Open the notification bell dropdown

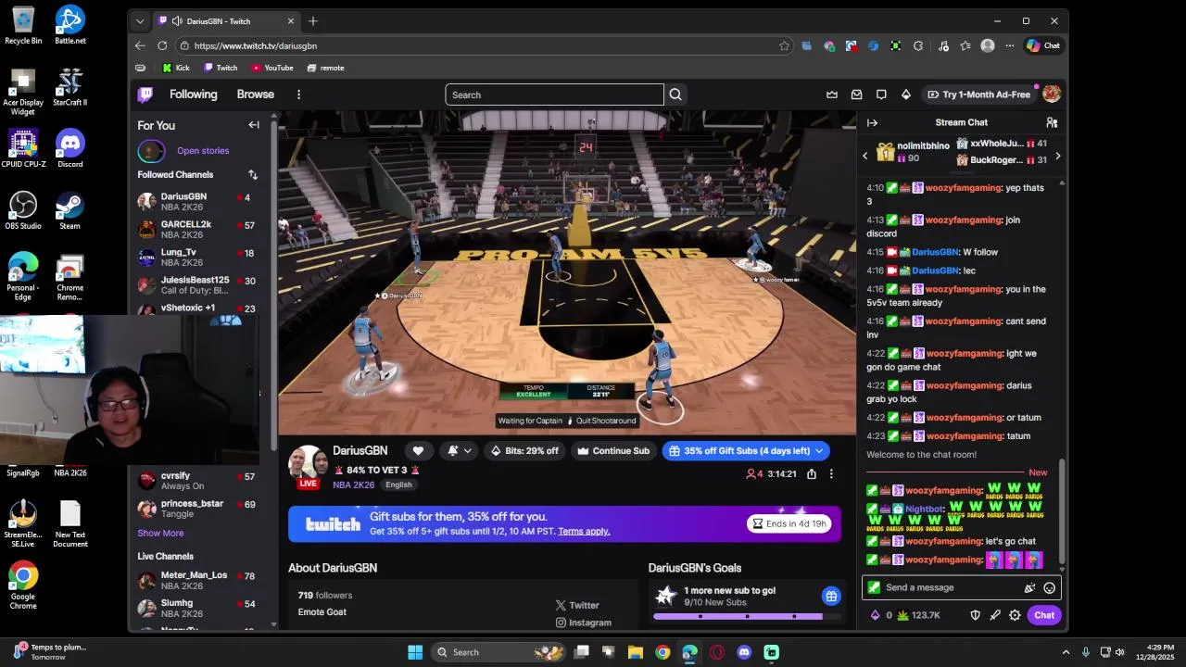(458, 451)
